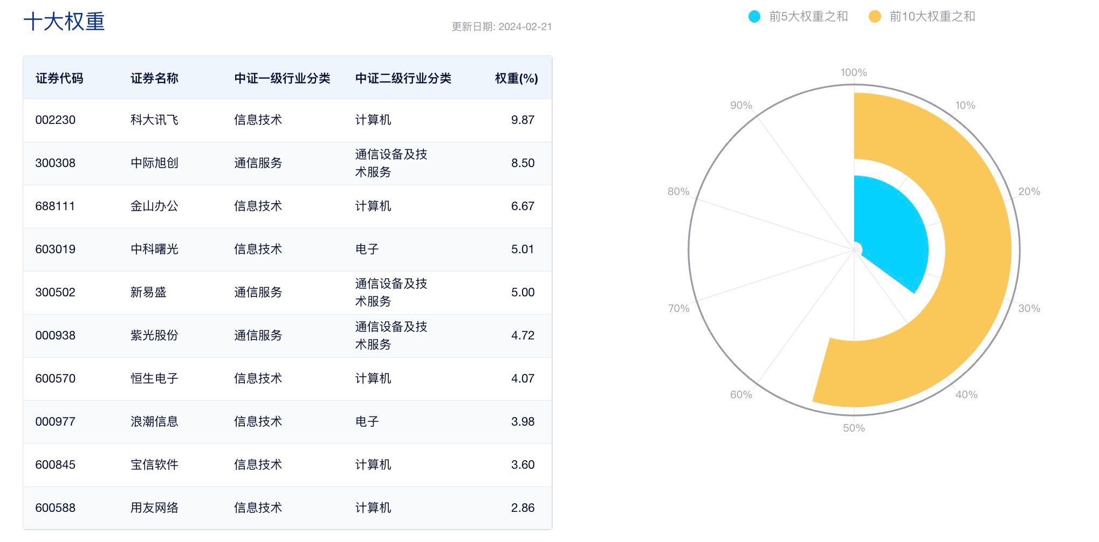
Task: Click the blue legend dot icon
Action: point(754,17)
